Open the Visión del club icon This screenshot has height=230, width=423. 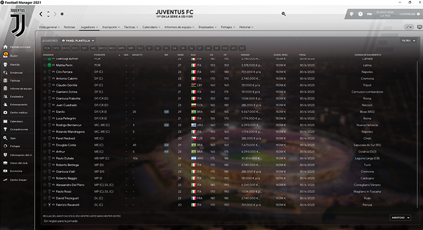tap(6, 163)
